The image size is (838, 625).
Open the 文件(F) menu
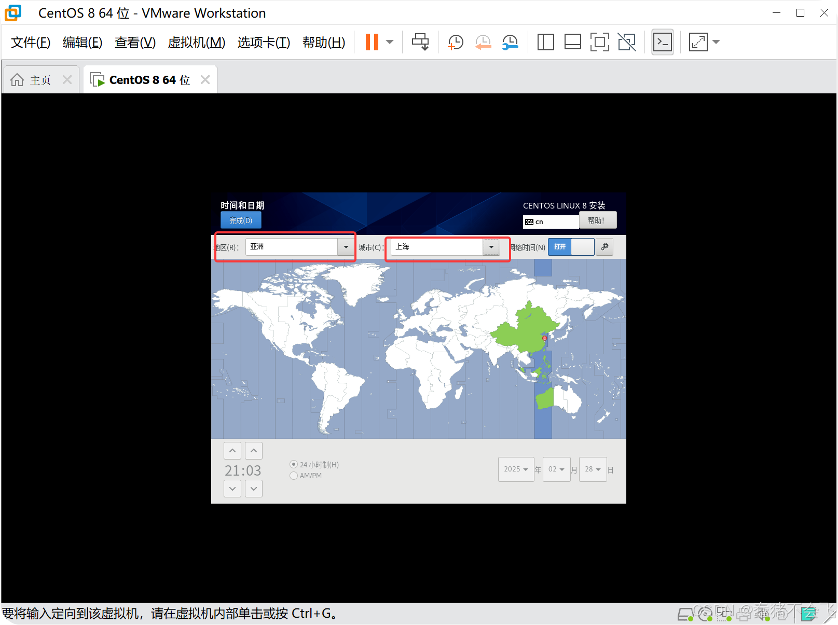coord(31,43)
